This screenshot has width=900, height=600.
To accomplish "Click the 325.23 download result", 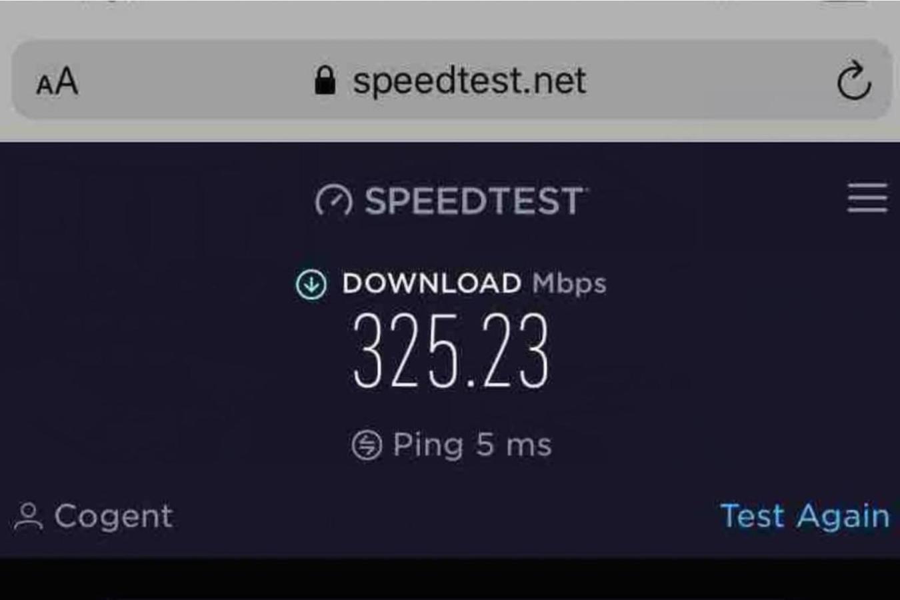I will pos(451,351).
